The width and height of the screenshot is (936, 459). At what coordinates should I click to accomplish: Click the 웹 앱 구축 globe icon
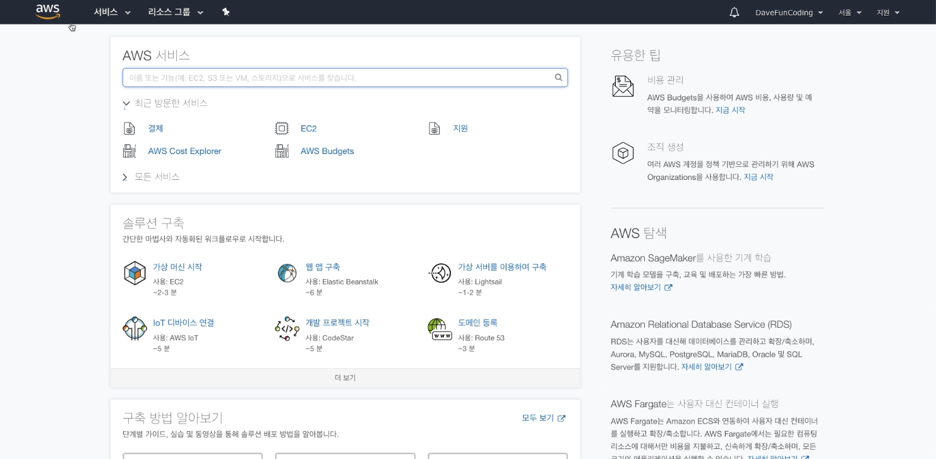(x=287, y=273)
